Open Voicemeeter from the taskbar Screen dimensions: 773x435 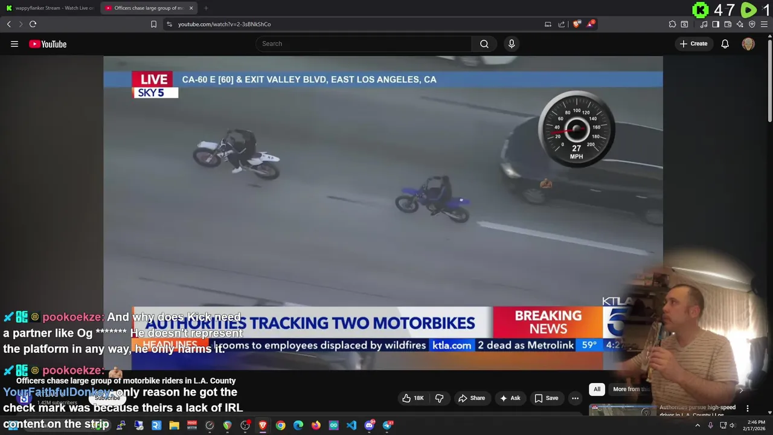point(192,425)
